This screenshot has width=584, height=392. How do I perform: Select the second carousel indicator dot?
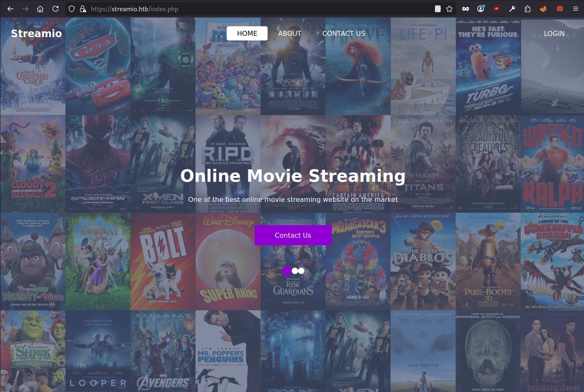click(x=295, y=271)
